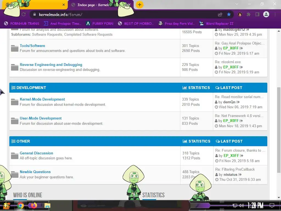The image size is (281, 211).
Task: Click the Reverse Engineering folder icon
Action: click(15, 67)
